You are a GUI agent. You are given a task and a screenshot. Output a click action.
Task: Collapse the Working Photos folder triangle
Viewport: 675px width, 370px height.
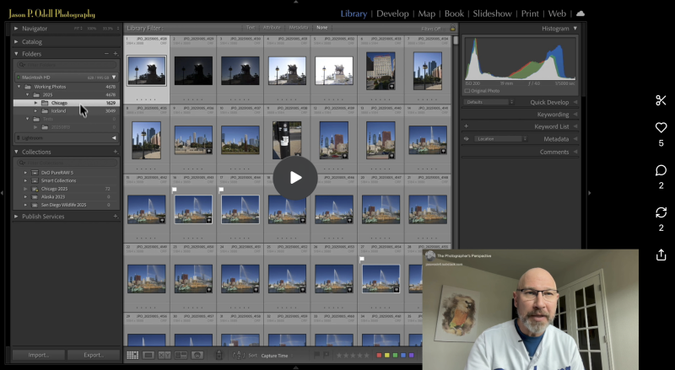pos(19,87)
